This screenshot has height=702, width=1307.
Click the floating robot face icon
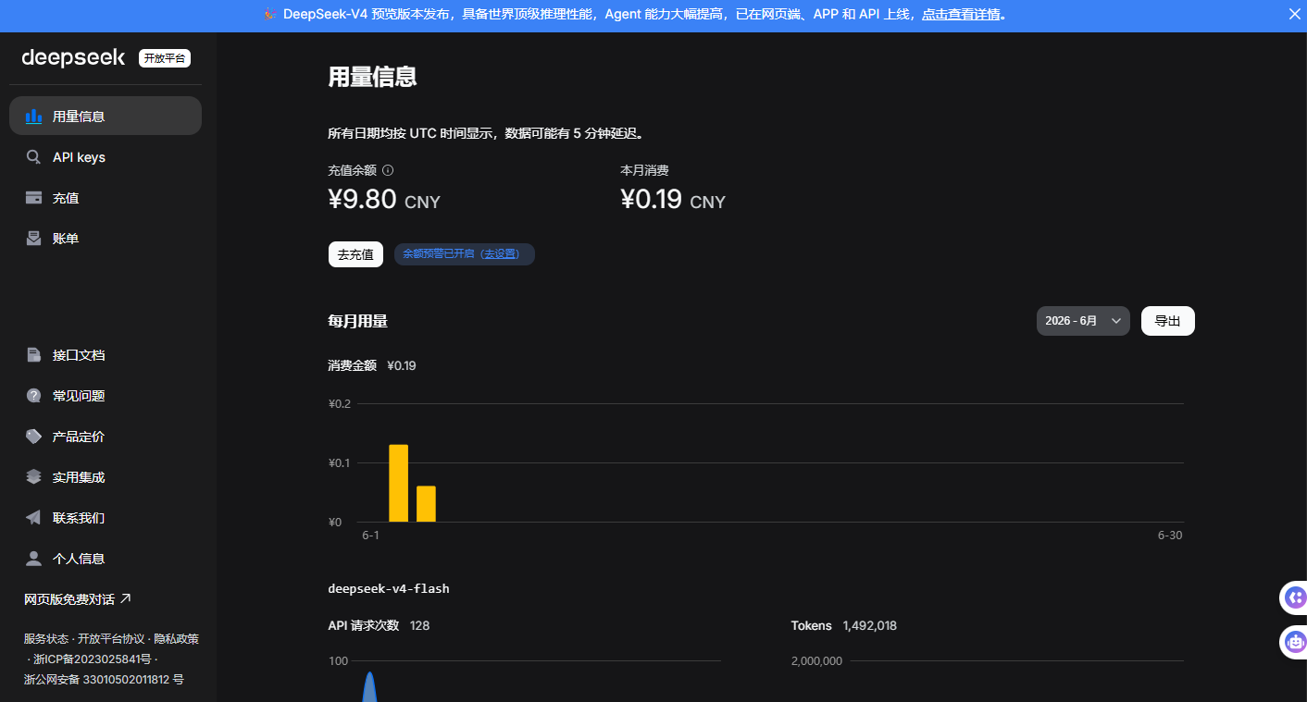[x=1296, y=640]
